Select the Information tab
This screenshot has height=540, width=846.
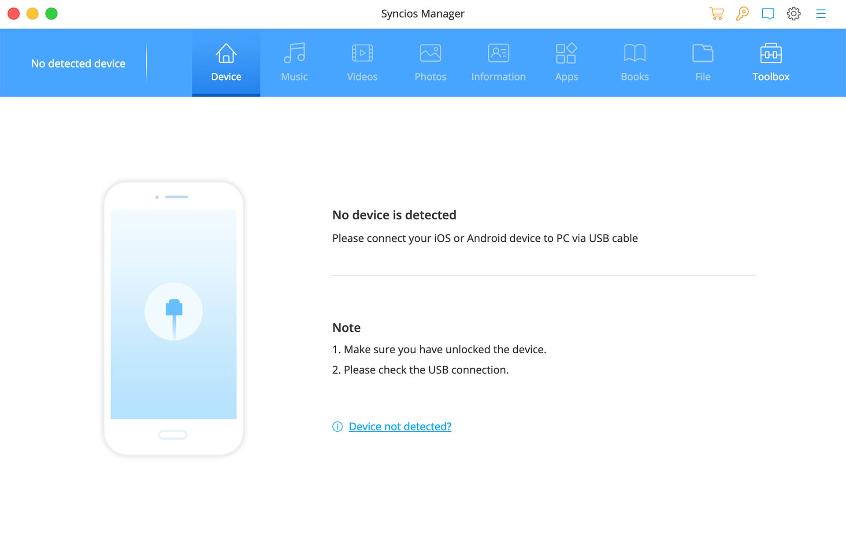click(498, 63)
